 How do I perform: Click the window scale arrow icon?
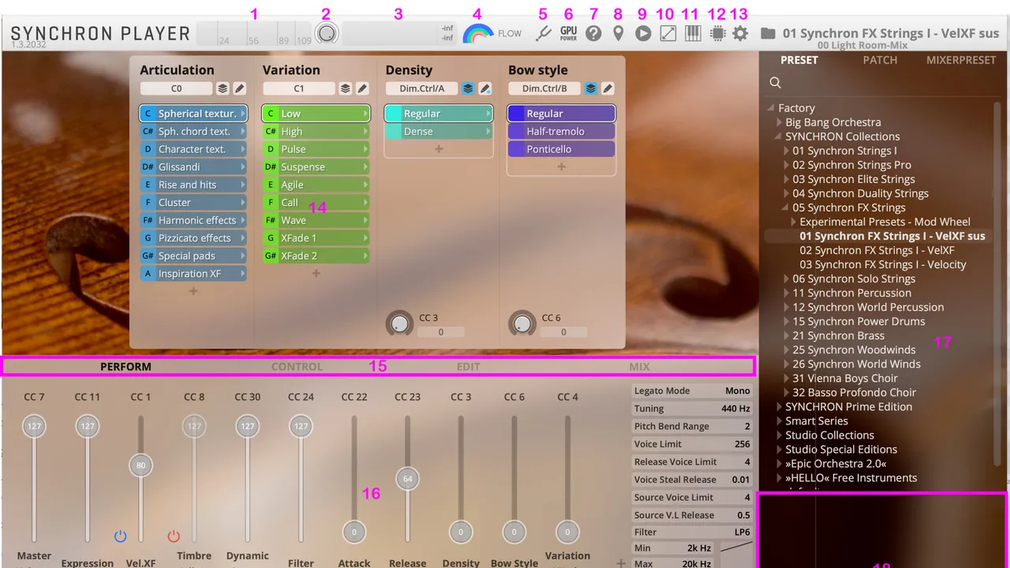[x=668, y=34]
